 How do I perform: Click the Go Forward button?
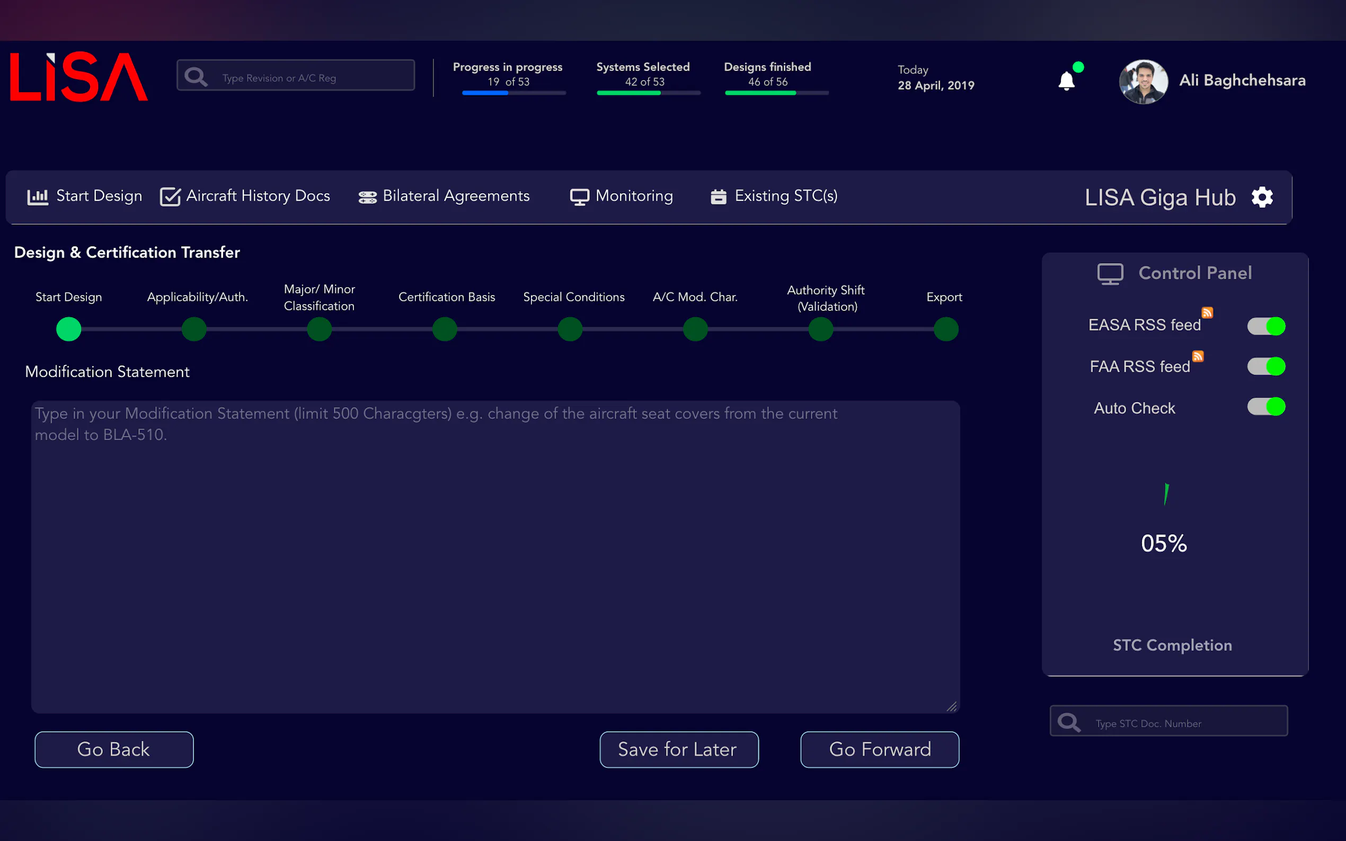coord(879,749)
